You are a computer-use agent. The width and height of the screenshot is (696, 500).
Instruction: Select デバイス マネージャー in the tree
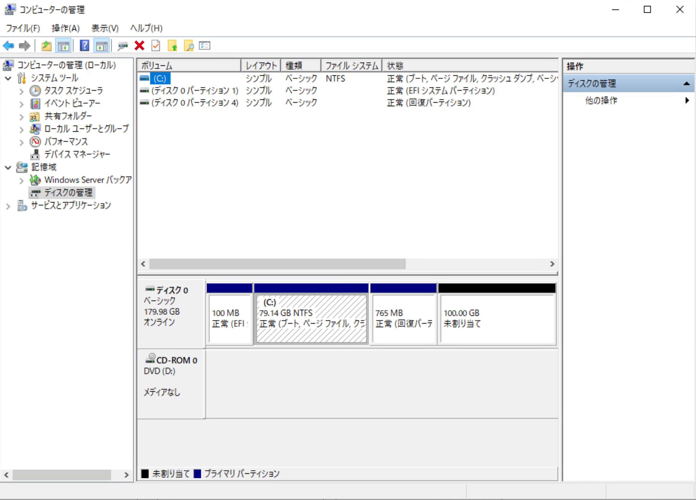click(x=77, y=154)
